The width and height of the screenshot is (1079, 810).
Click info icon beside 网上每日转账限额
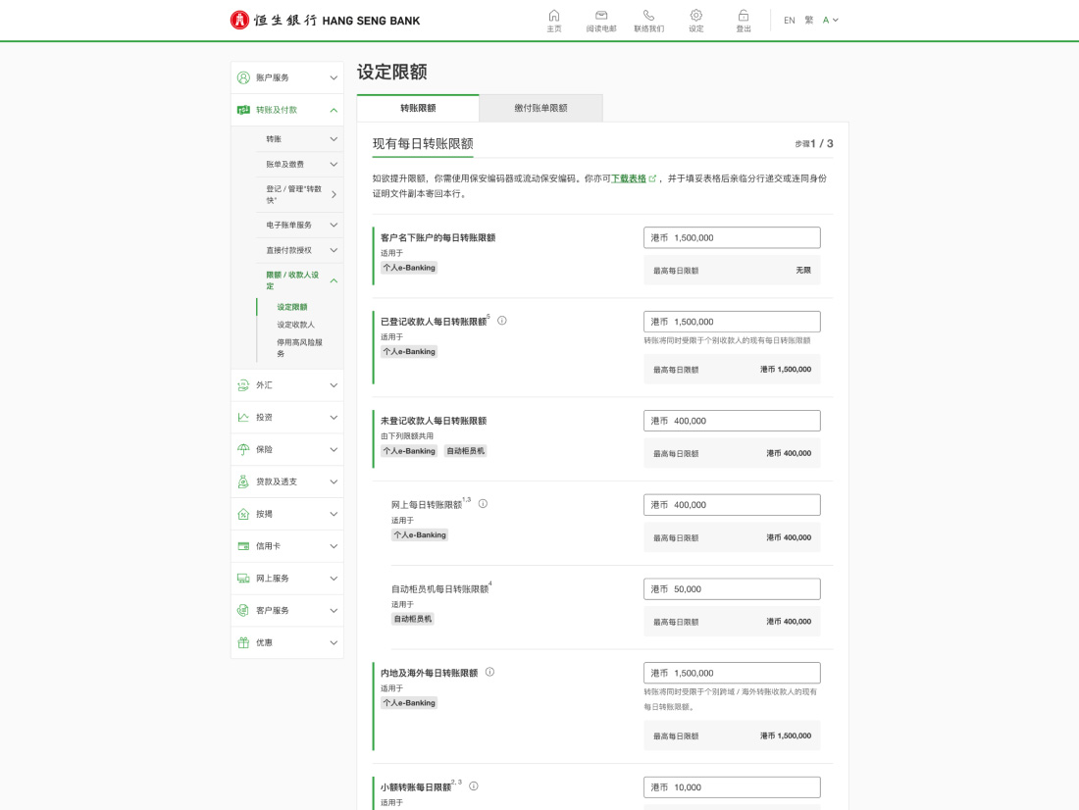(483, 504)
